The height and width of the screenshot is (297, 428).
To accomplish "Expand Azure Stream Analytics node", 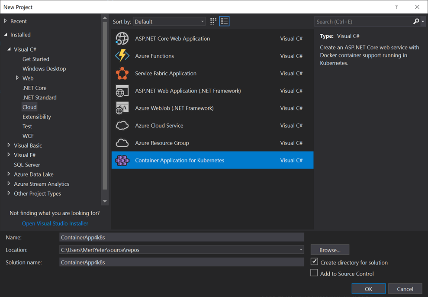I will [x=9, y=184].
